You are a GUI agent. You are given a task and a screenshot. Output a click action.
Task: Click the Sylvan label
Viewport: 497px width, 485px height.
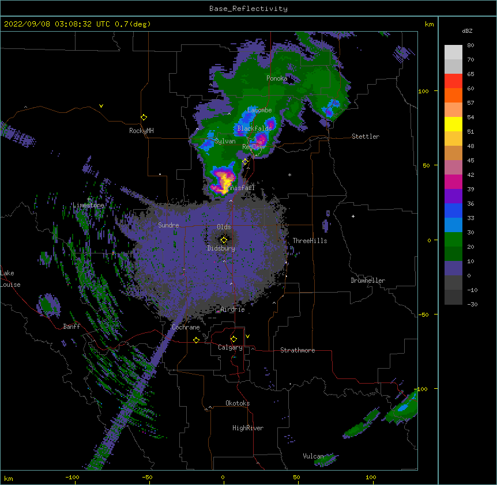click(x=225, y=141)
